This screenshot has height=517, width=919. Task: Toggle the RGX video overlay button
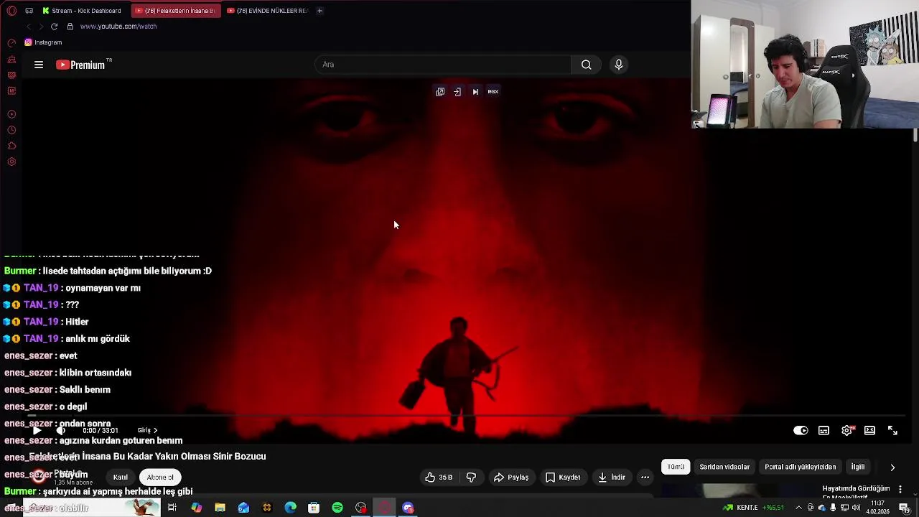coord(493,92)
